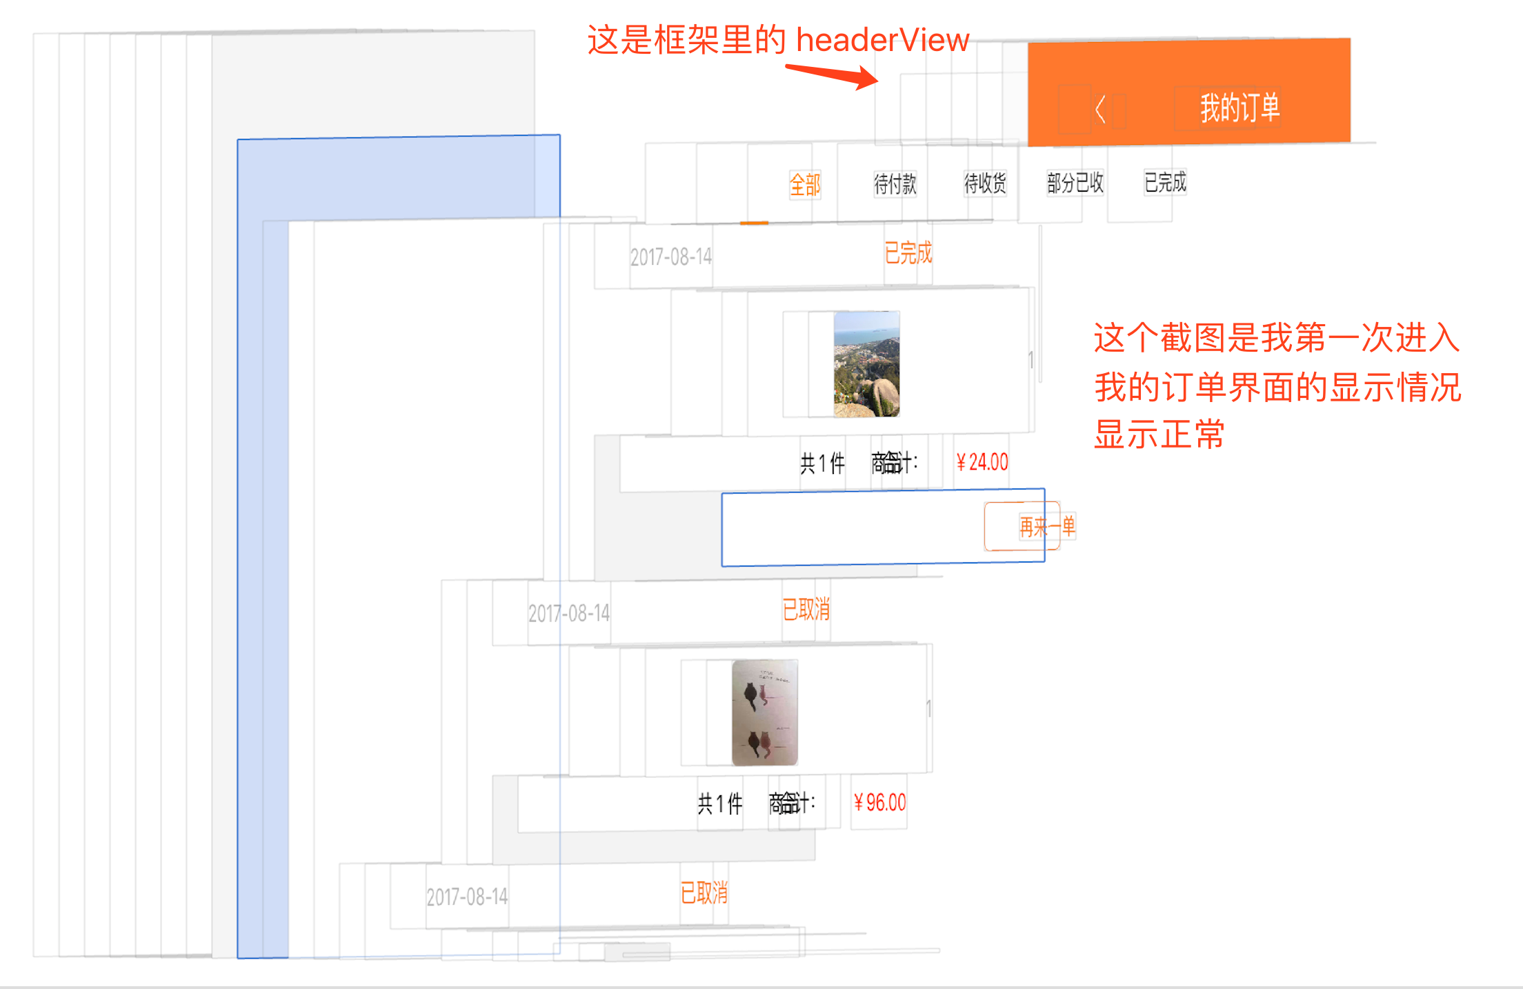Click the orange tab indicator under 全部
The height and width of the screenshot is (989, 1523).
[x=754, y=223]
